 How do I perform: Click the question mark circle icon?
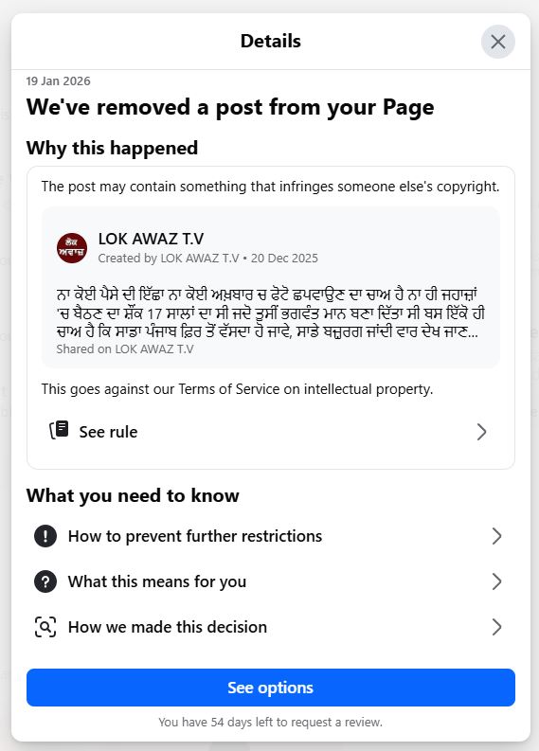pos(45,581)
